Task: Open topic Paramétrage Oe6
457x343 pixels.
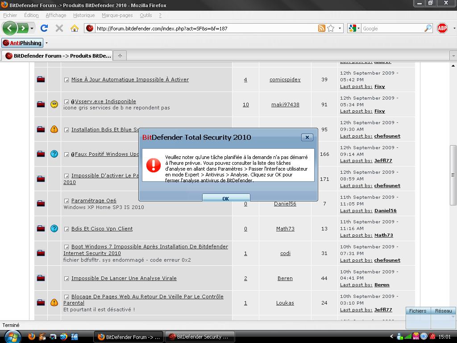Action: 94,201
